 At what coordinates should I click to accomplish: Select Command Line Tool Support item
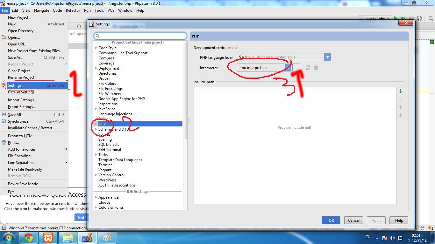point(123,53)
